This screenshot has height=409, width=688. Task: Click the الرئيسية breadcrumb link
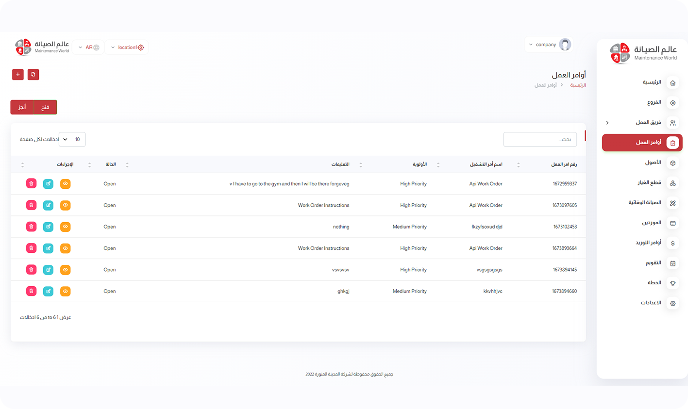[x=577, y=85]
